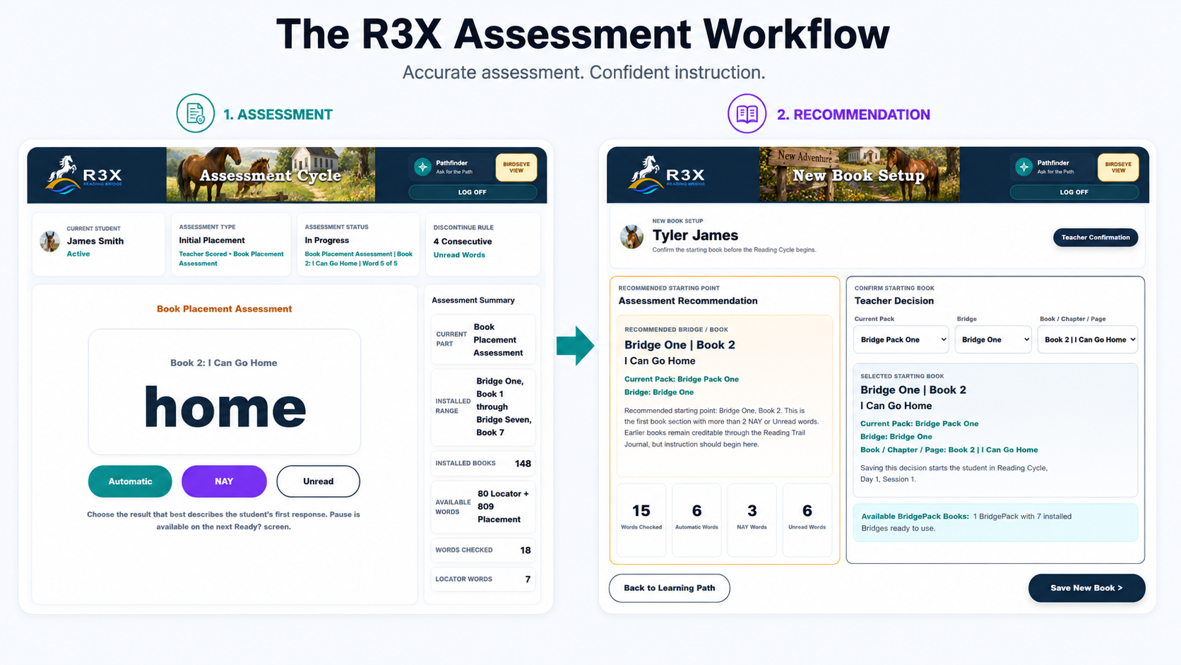1181x665 pixels.
Task: Open the Current Pack dropdown Bridge Pack One
Action: [901, 339]
